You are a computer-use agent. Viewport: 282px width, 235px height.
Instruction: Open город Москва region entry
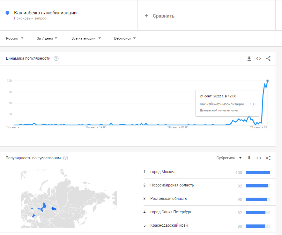tap(163, 172)
